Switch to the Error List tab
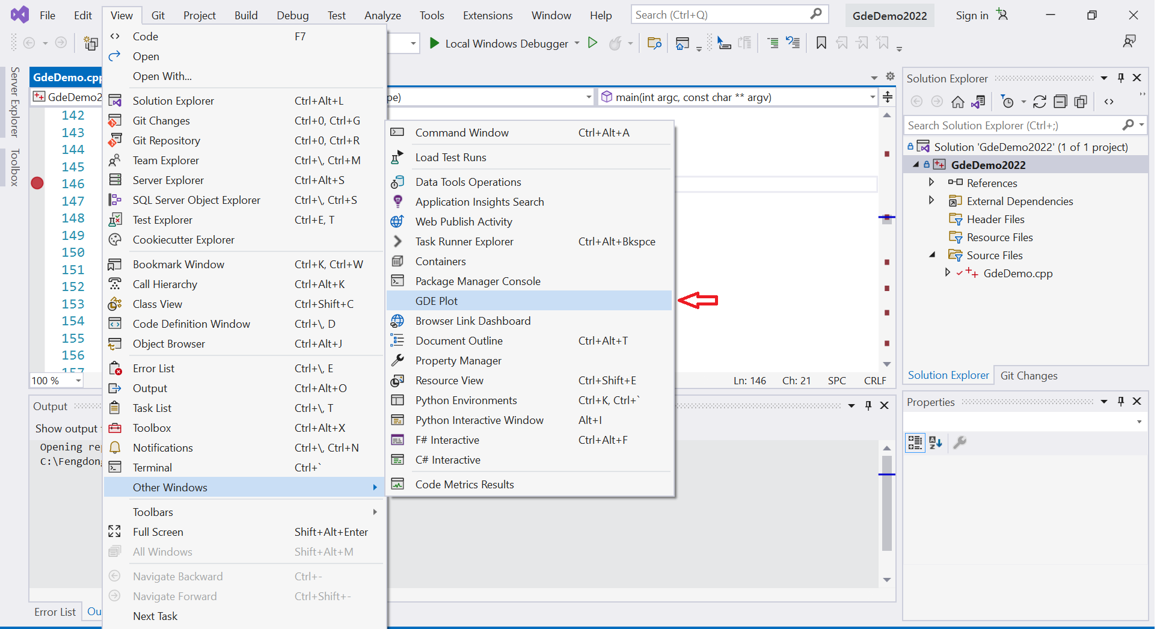Viewport: 1157px width, 629px height. (55, 612)
